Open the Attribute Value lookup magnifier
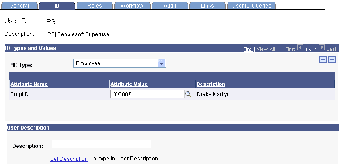 189,94
